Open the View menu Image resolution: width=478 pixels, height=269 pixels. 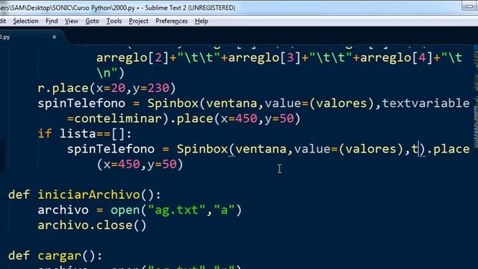72,21
